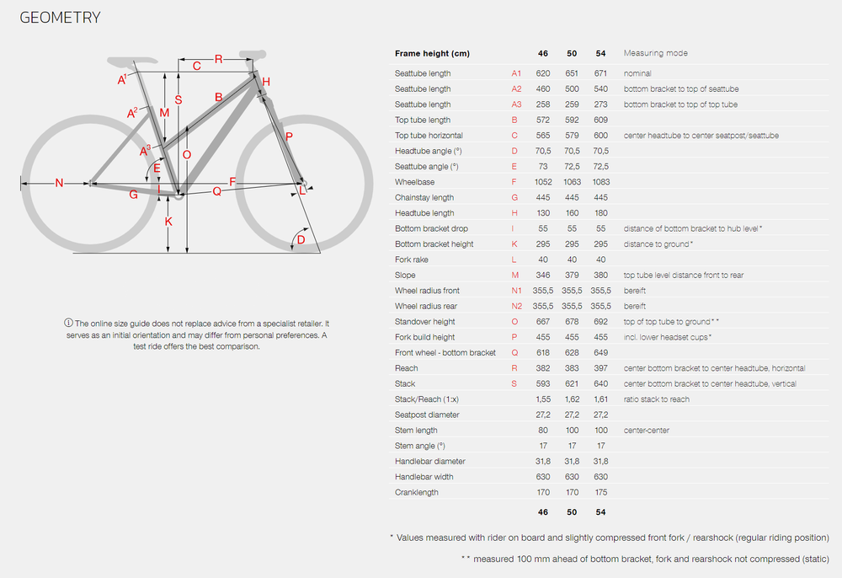
Task: Click the Cranklength row label
Action: pos(417,492)
